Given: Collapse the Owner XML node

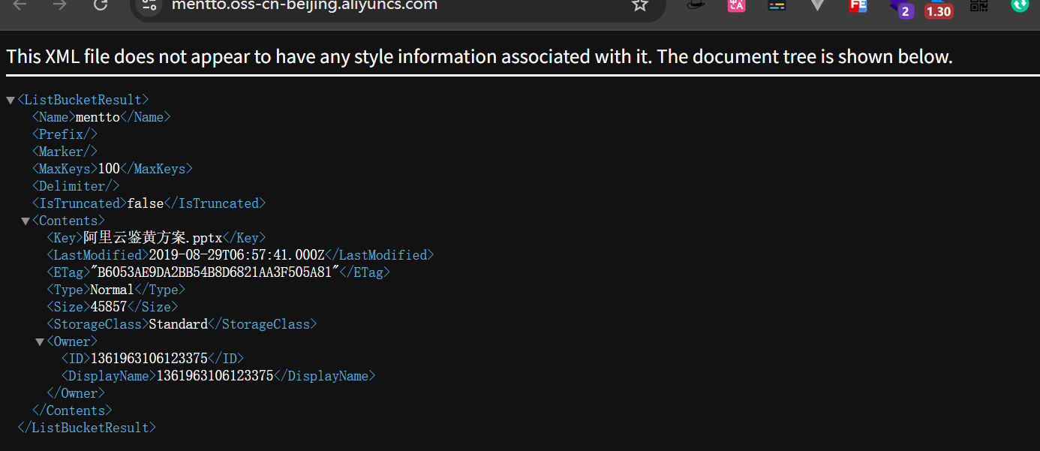Looking at the screenshot, I should pyautogui.click(x=40, y=341).
